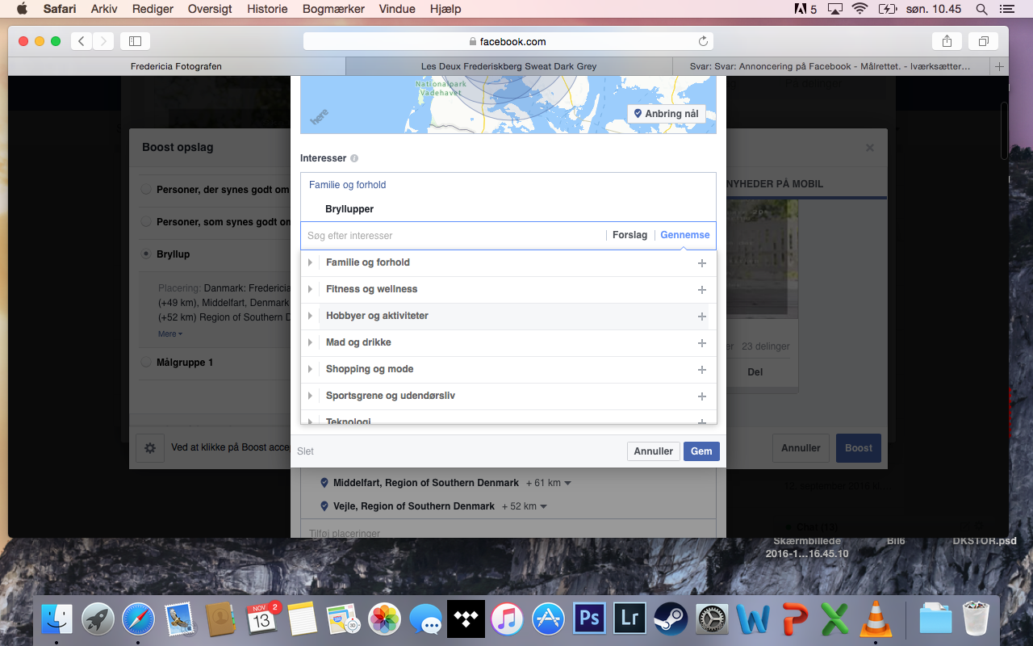Click the Gem button
Viewport: 1033px width, 646px height.
pos(701,451)
